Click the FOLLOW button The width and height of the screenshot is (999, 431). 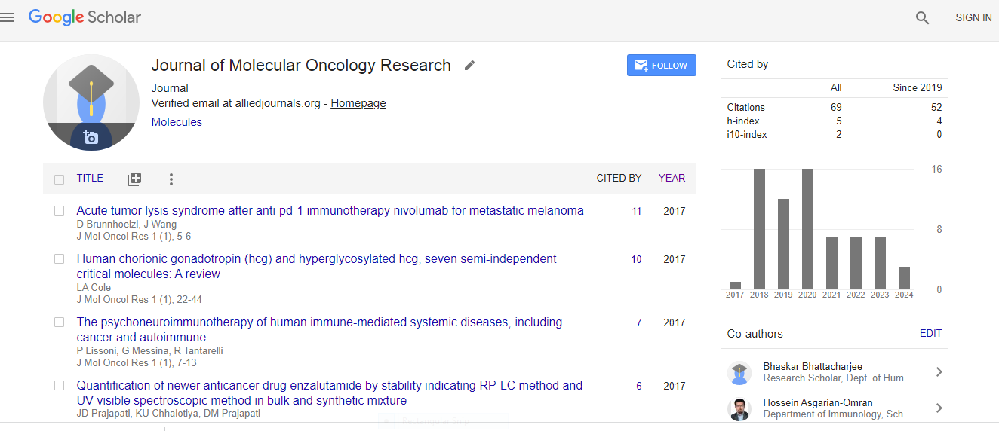point(661,66)
